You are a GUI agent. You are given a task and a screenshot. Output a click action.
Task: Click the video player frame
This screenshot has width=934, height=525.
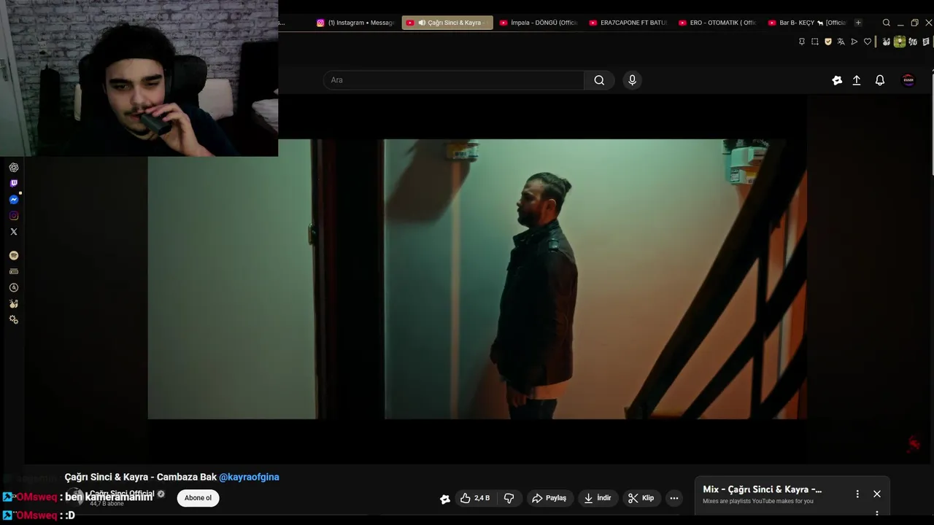click(x=477, y=279)
